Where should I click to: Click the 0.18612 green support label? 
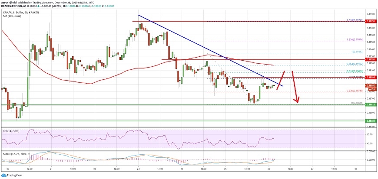click(x=371, y=104)
